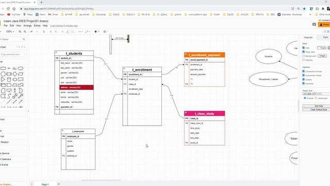Open the File menu
Viewport: 330px width, 186px height.
6,25
